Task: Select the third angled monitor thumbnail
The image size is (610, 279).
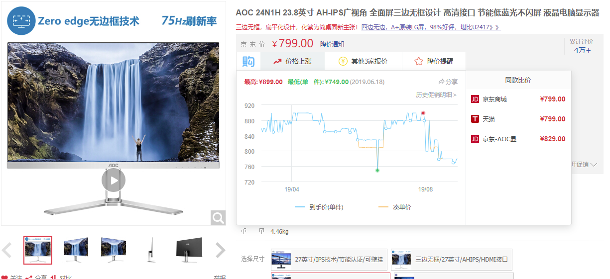Action: (114, 250)
